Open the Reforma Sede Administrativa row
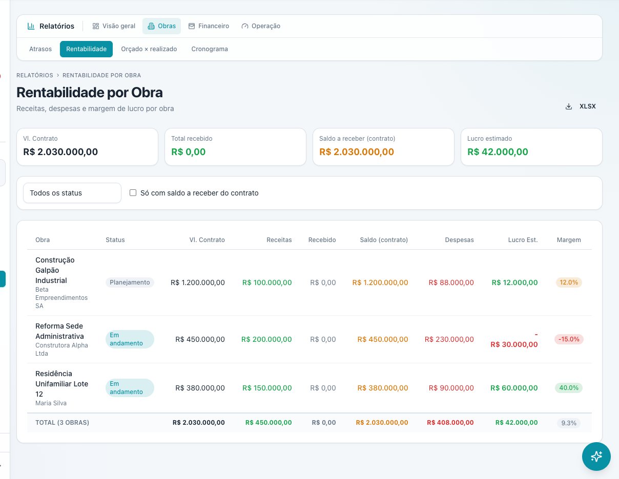This screenshot has height=479, width=619. tap(309, 339)
